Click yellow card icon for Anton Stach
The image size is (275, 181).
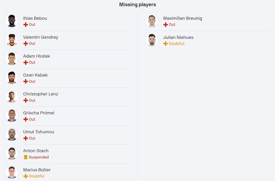(x=26, y=157)
